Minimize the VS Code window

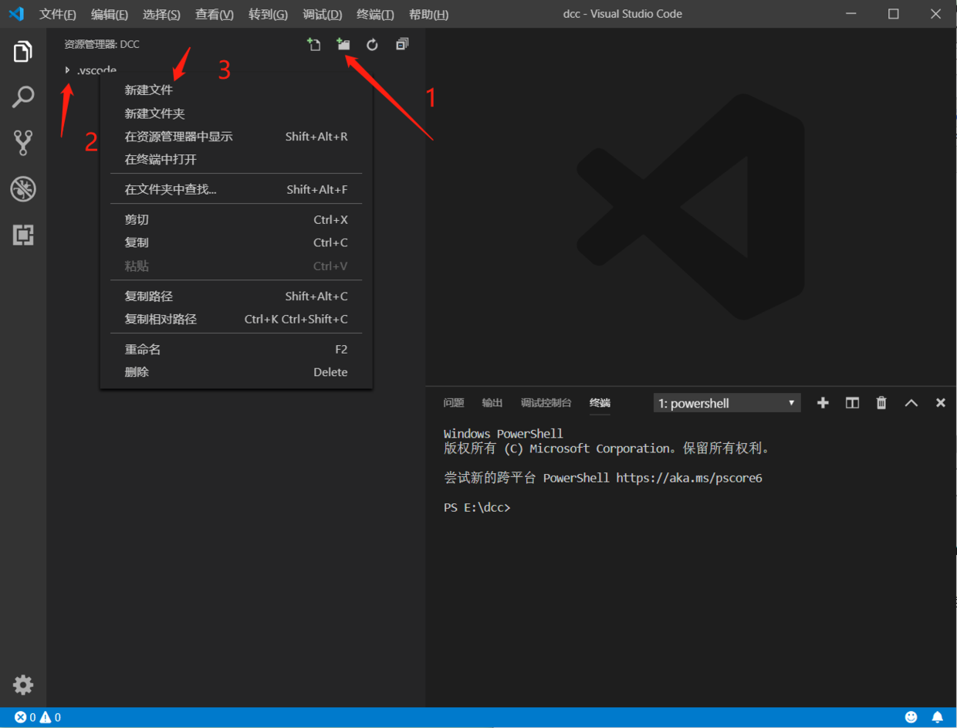(851, 14)
